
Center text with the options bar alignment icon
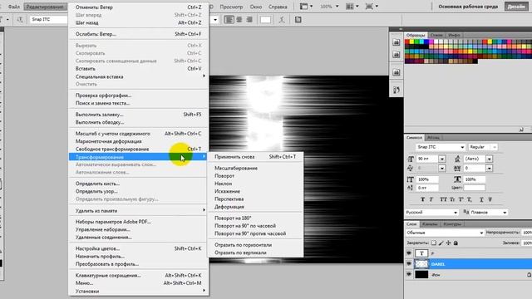point(239,20)
